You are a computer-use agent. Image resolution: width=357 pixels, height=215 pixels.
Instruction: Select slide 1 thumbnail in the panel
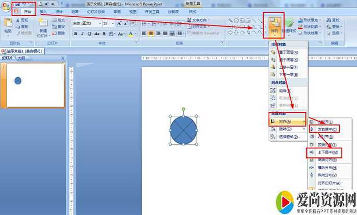(x=35, y=85)
